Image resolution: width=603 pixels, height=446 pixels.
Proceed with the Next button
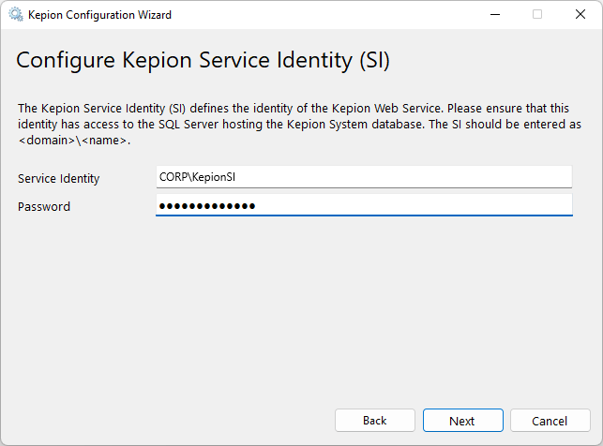coord(463,421)
